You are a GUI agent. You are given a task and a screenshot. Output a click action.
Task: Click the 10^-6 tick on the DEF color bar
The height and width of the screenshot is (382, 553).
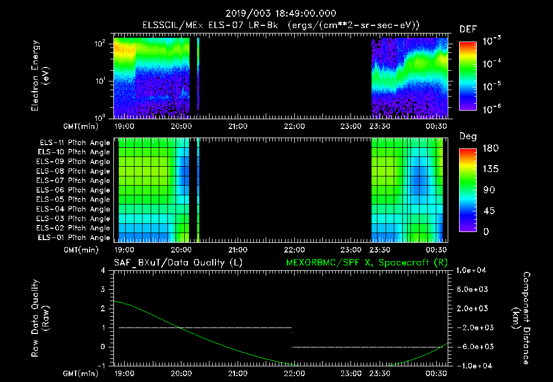click(491, 109)
